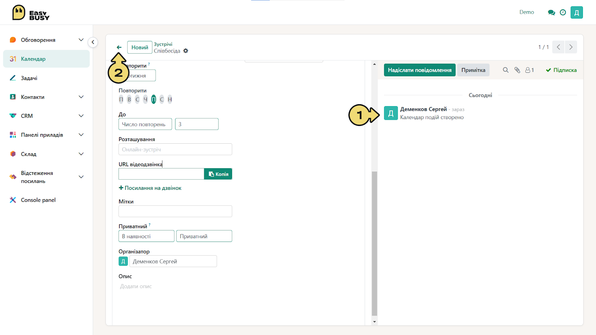Click the Контакти sidebar icon
596x335 pixels.
click(13, 97)
